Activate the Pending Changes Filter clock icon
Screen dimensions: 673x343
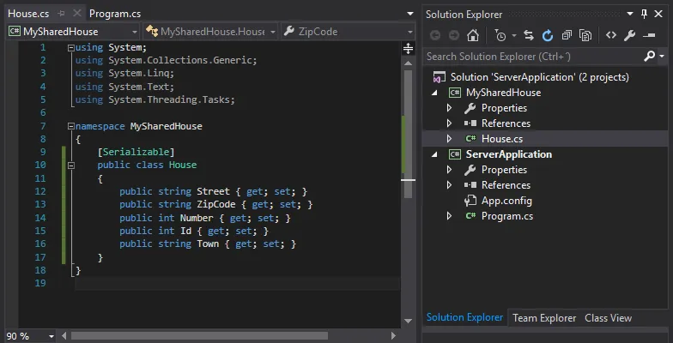(500, 36)
